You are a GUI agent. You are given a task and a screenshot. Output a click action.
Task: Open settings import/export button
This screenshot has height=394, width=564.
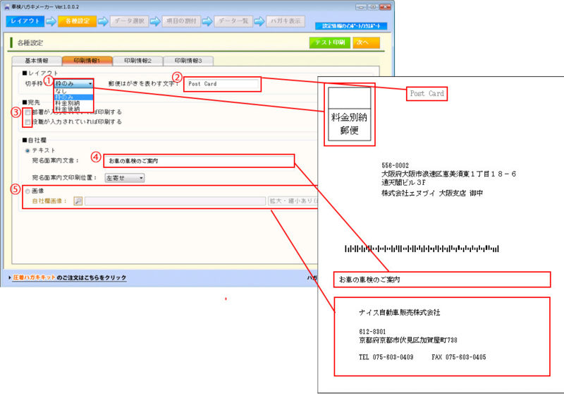pyautogui.click(x=351, y=26)
